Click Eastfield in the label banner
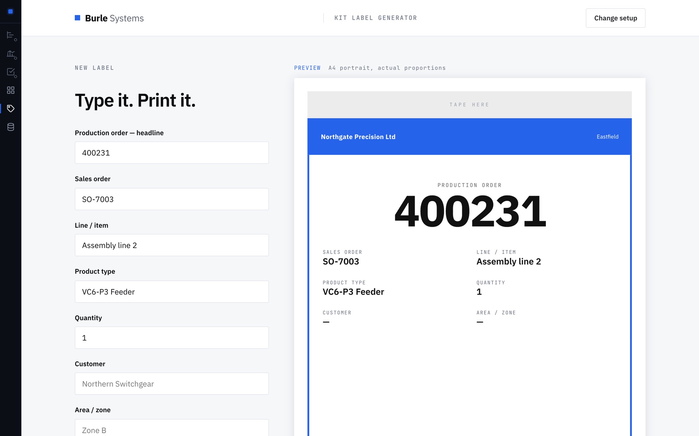This screenshot has height=436, width=699. tap(607, 137)
